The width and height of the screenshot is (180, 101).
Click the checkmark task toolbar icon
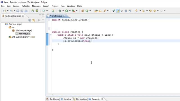tap(44, 11)
